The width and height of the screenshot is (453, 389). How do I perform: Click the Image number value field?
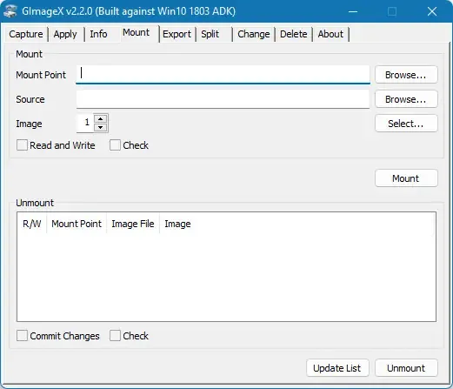coord(85,123)
